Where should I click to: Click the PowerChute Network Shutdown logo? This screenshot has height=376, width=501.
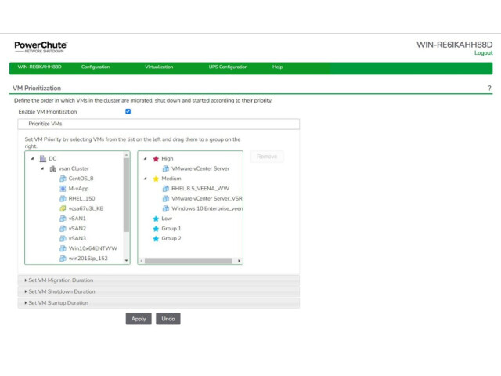pyautogui.click(x=41, y=47)
